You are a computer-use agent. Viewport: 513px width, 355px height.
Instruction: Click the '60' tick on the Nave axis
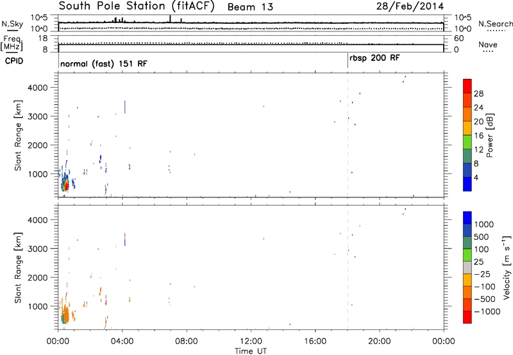point(459,38)
